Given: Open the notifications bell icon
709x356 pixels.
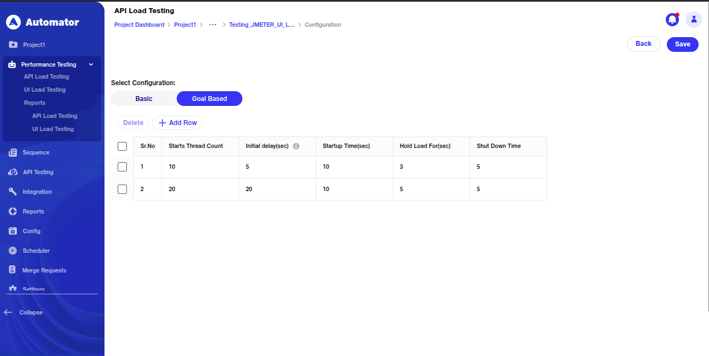Looking at the screenshot, I should (672, 20).
